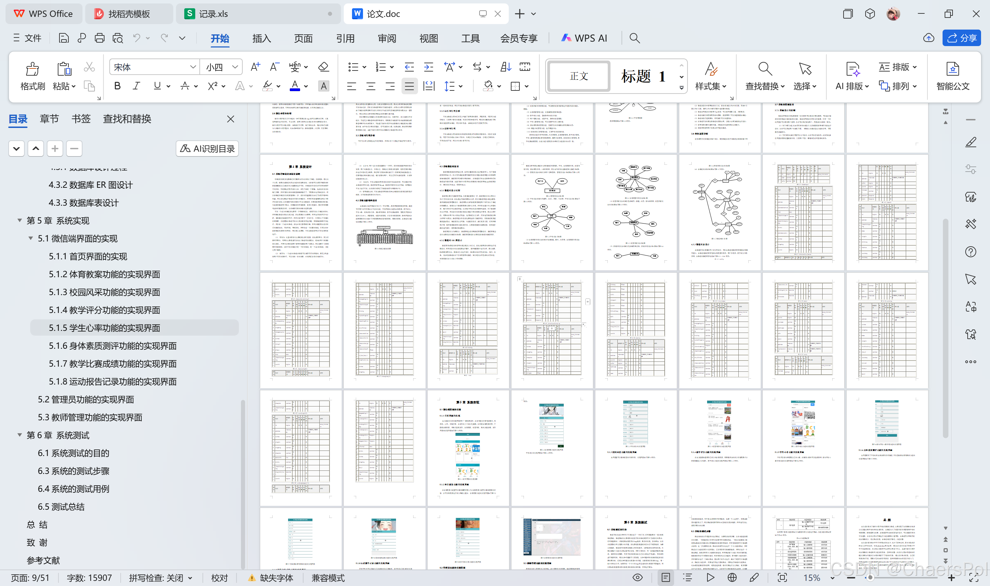Viewport: 990px width, 586px height.
Task: Toggle character shading button
Action: click(323, 86)
